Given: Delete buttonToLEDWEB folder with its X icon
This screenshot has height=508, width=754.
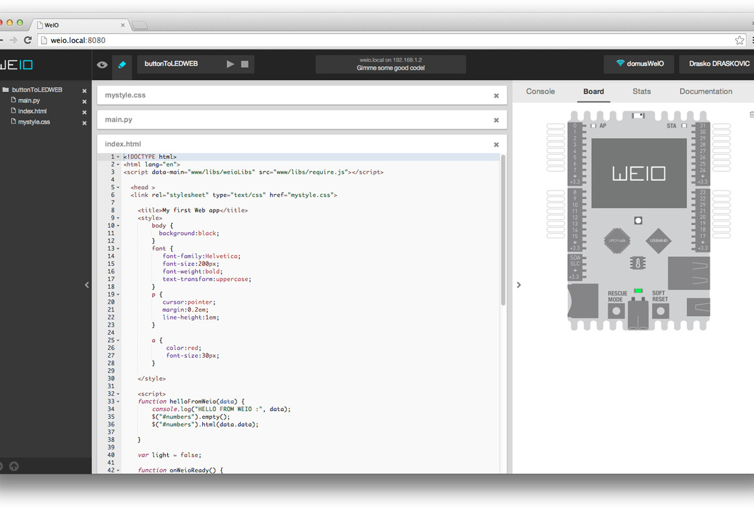Looking at the screenshot, I should click(84, 91).
